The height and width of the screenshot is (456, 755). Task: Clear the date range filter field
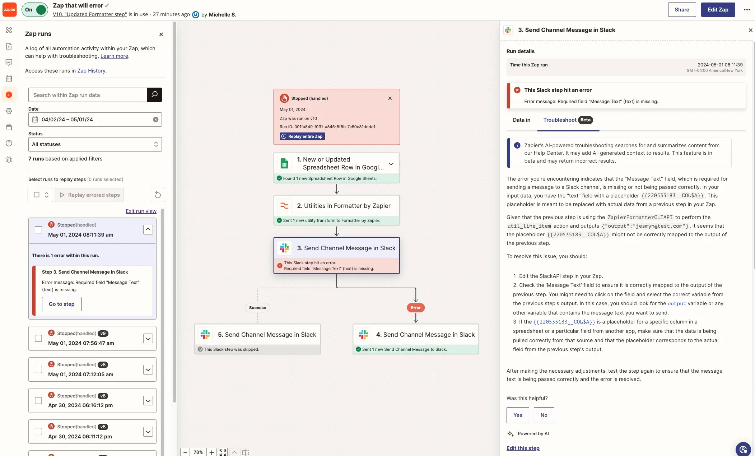click(156, 119)
